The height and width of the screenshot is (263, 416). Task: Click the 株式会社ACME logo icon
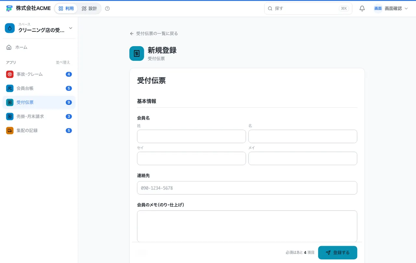point(9,8)
